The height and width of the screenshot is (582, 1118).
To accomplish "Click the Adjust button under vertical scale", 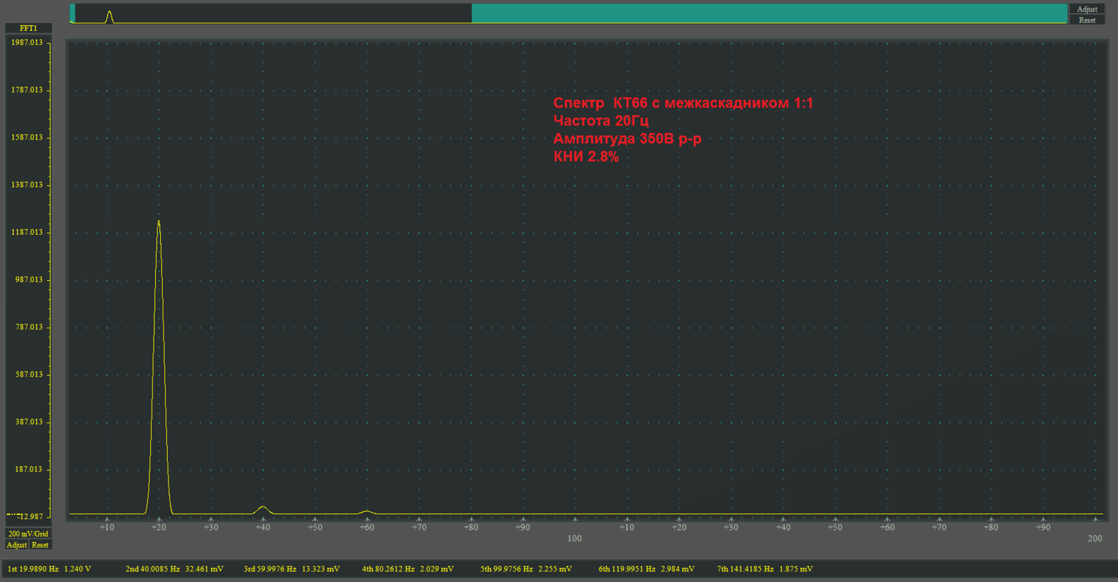I will (17, 545).
